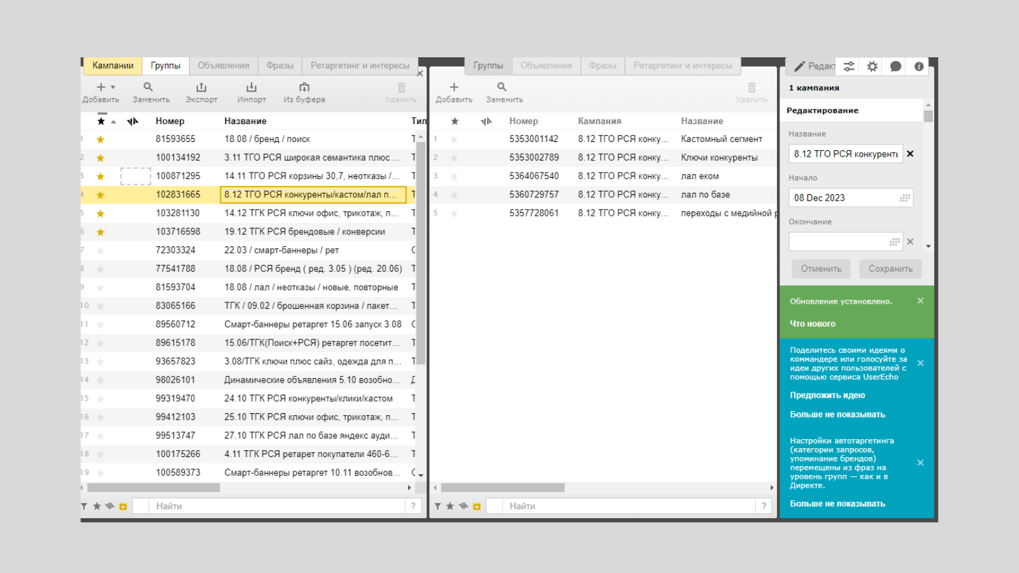The width and height of the screenshot is (1019, 573).
Task: Open the gear settings icon
Action: [873, 66]
